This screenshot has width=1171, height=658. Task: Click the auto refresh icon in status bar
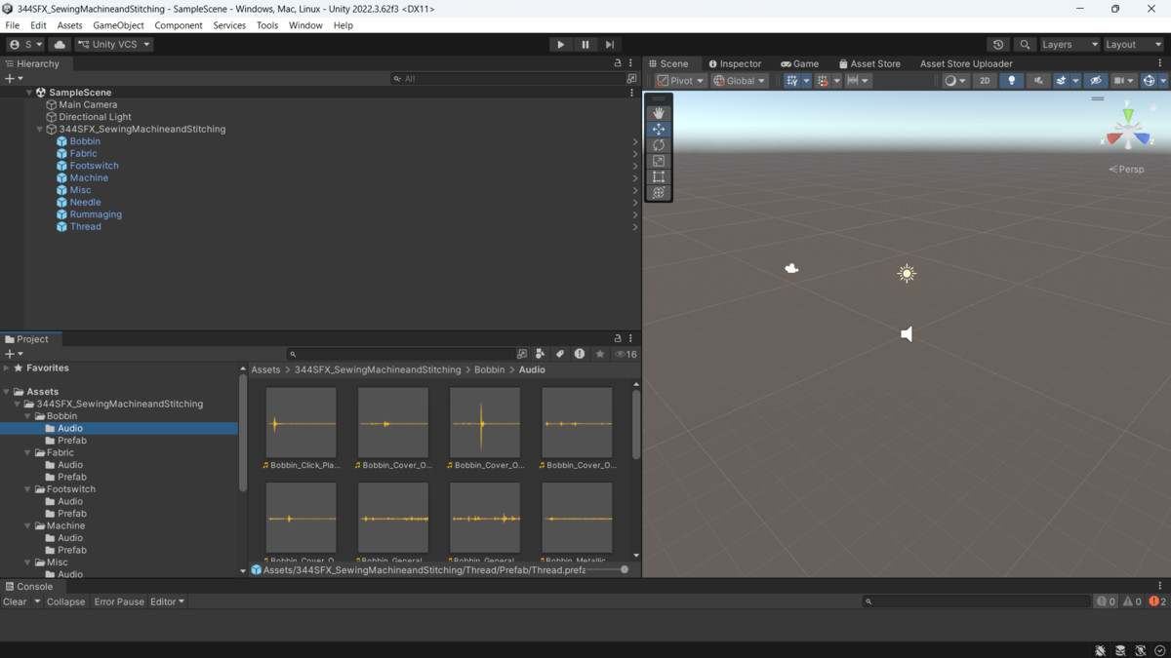click(1140, 650)
